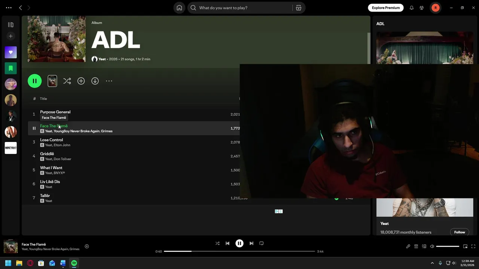Follow Yeat in the right panel
Image resolution: width=479 pixels, height=269 pixels.
pos(460,232)
